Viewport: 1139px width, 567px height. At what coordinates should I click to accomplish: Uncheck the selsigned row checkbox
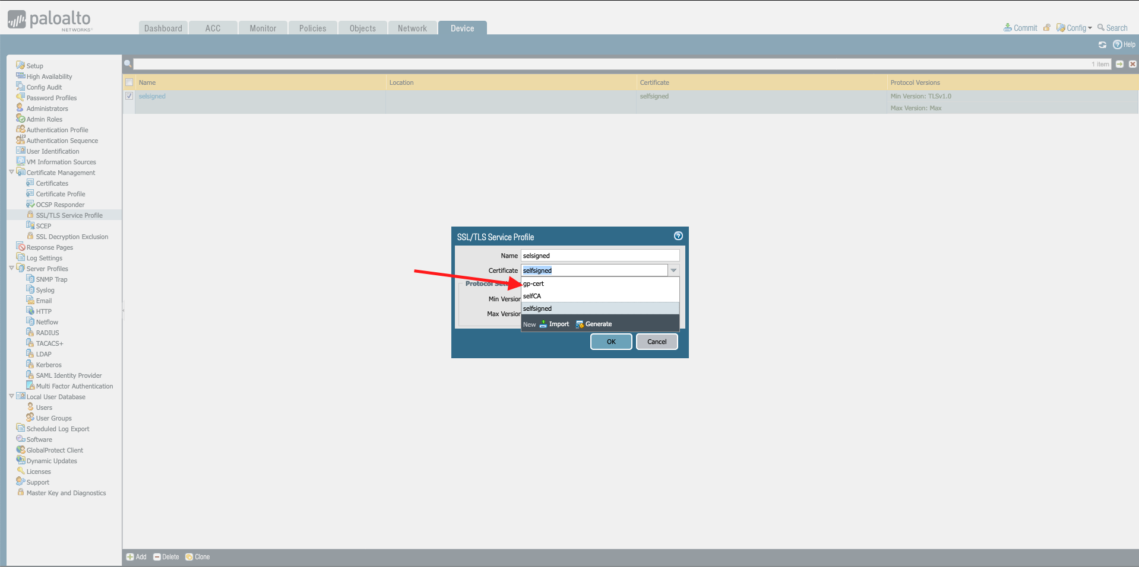point(129,96)
